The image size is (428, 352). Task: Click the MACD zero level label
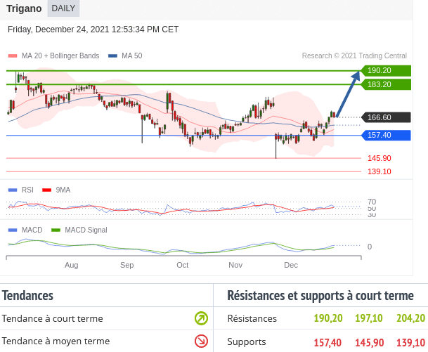coord(370,247)
